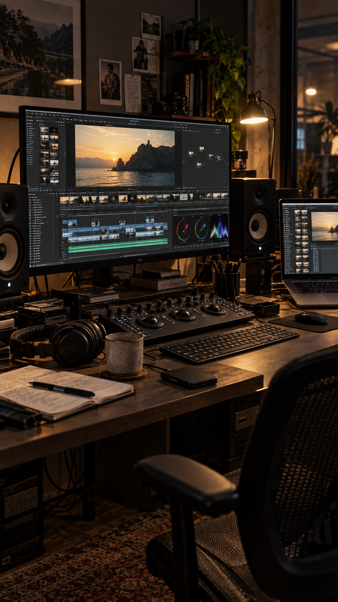The image size is (338, 602).
Task: Adjust the color wheel with the red indicator
Action: 184,230
